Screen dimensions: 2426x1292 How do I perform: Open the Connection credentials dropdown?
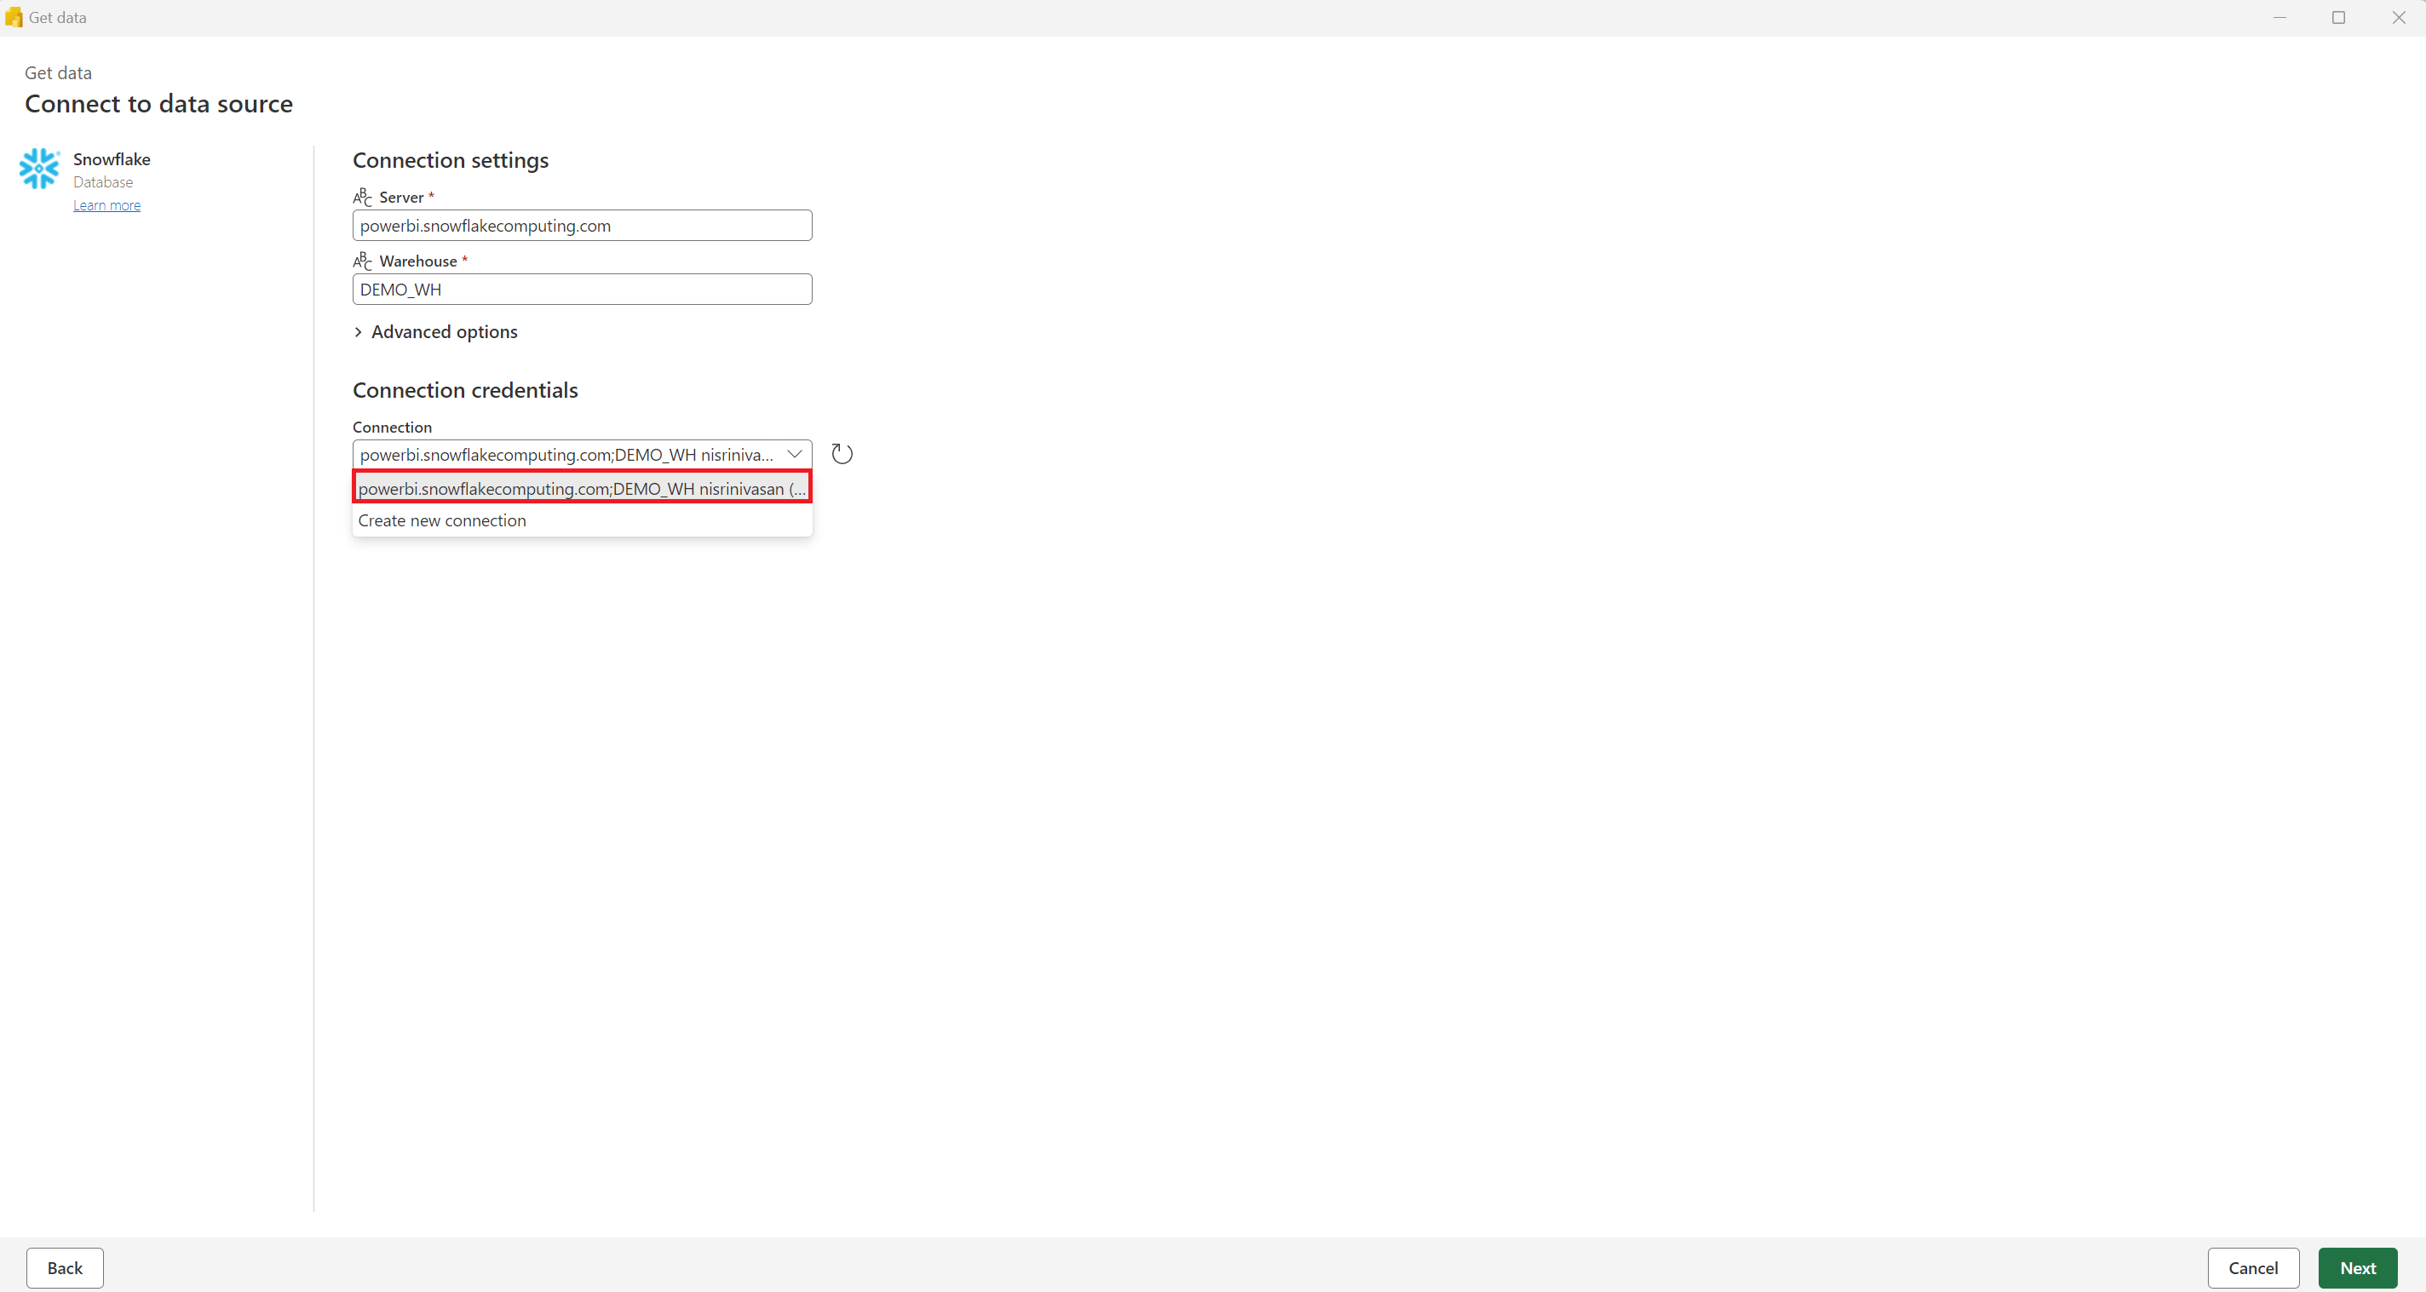[x=796, y=452]
